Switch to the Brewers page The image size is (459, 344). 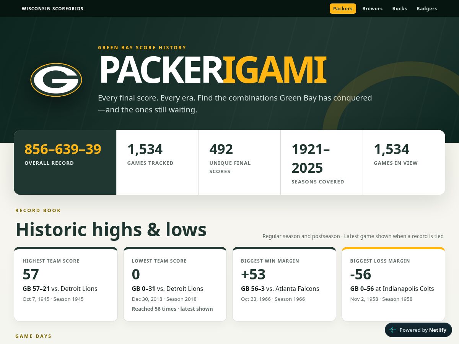tap(373, 8)
